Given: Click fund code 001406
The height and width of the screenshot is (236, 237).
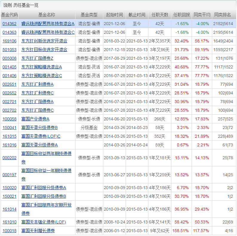Looking at the screenshot, I should point(10,76).
